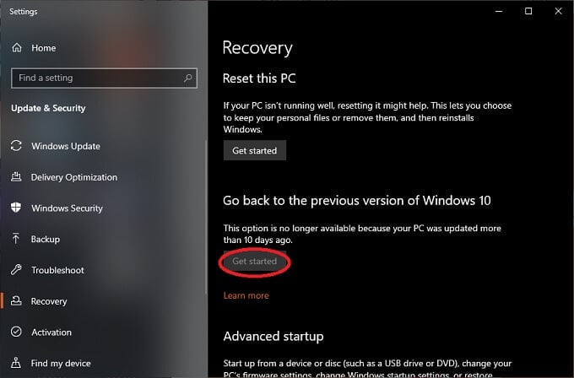Click the Windows Security shield icon

click(17, 208)
